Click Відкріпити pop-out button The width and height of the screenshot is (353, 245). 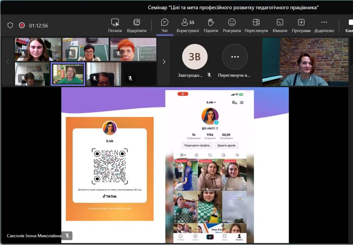click(x=137, y=25)
